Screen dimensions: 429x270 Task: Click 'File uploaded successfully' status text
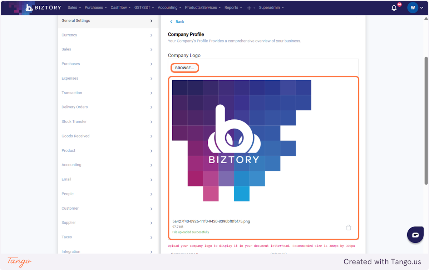pyautogui.click(x=191, y=232)
